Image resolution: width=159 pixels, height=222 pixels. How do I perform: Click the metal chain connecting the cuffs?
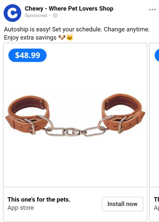coord(76,132)
